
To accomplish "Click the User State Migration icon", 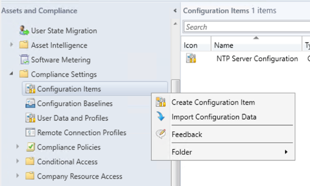I will pyautogui.click(x=24, y=30).
